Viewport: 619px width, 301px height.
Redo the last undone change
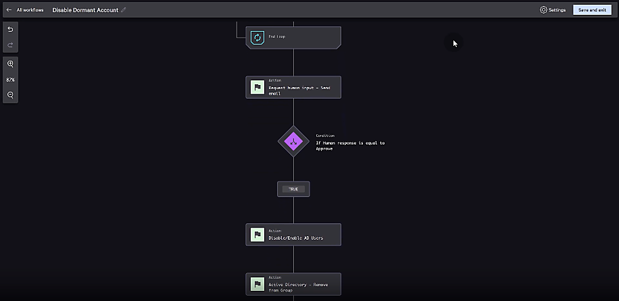point(10,45)
